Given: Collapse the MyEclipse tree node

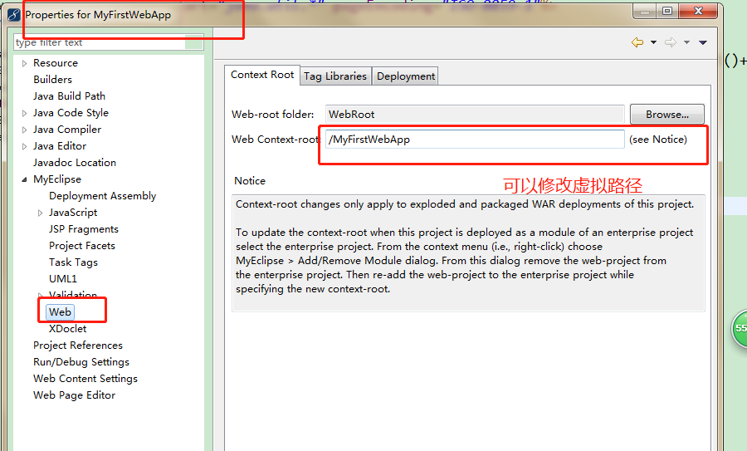Looking at the screenshot, I should (x=24, y=179).
